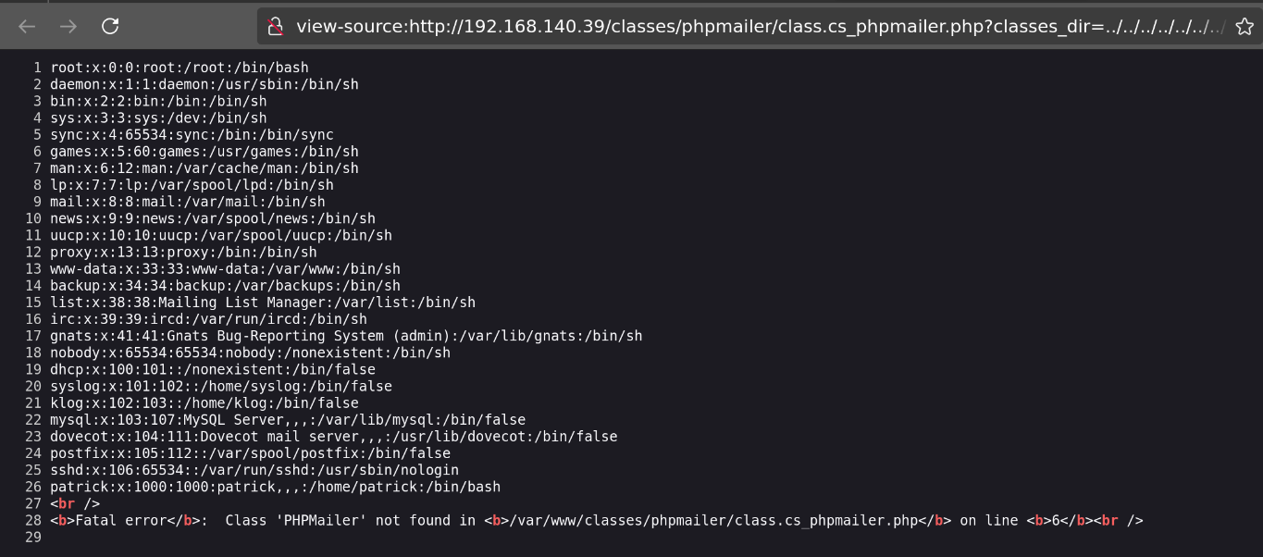Click the Gnats Bug-Reporting System line
Image resolution: width=1263 pixels, height=557 pixels.
coord(346,336)
